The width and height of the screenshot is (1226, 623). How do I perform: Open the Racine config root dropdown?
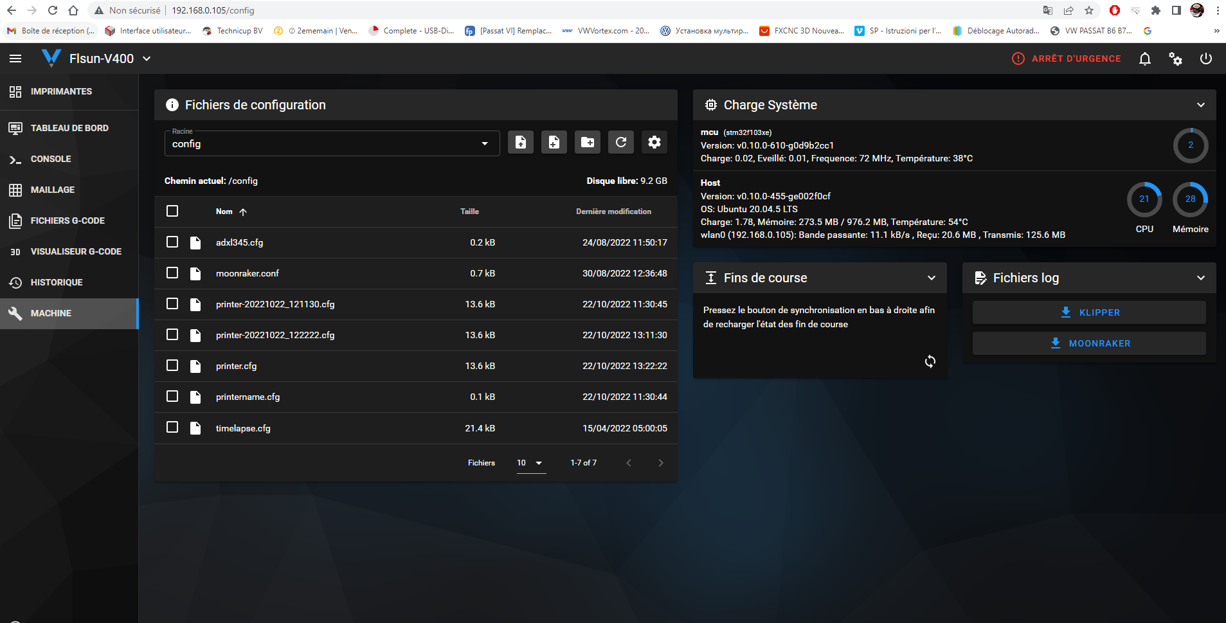point(332,143)
